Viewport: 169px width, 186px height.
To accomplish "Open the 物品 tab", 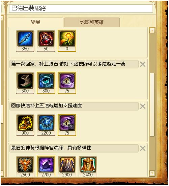I will click(x=35, y=22).
